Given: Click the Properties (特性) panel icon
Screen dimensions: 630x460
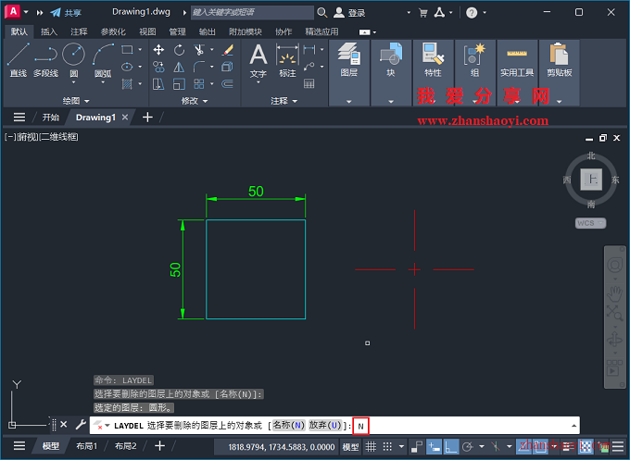Looking at the screenshot, I should [x=433, y=58].
